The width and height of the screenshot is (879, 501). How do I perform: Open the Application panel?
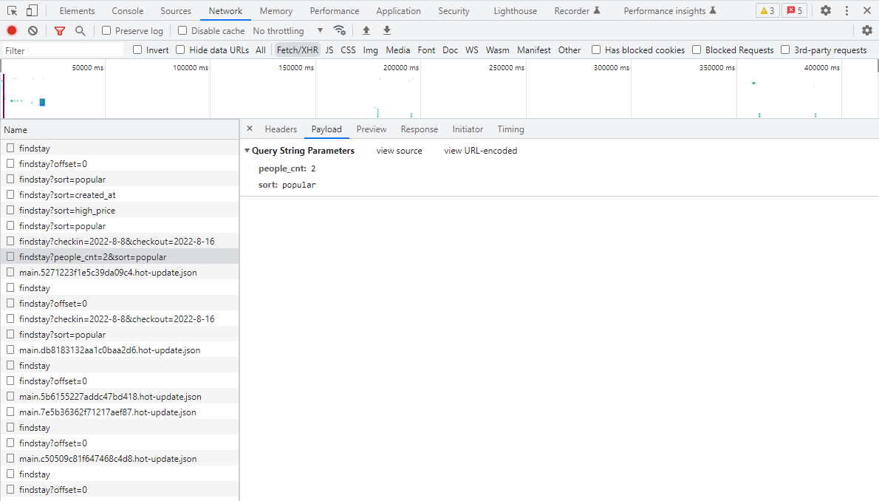coord(398,10)
